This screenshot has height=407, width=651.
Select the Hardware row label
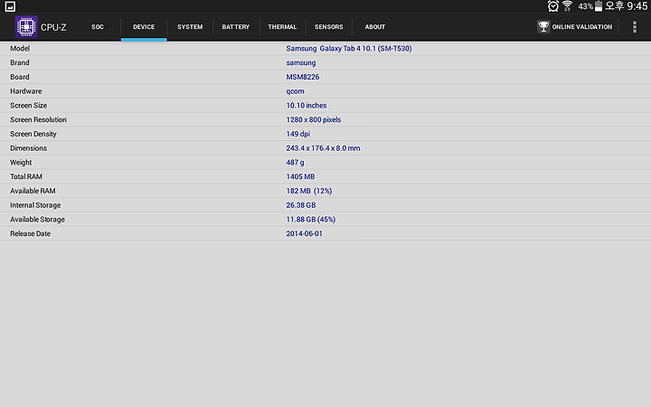(x=25, y=91)
